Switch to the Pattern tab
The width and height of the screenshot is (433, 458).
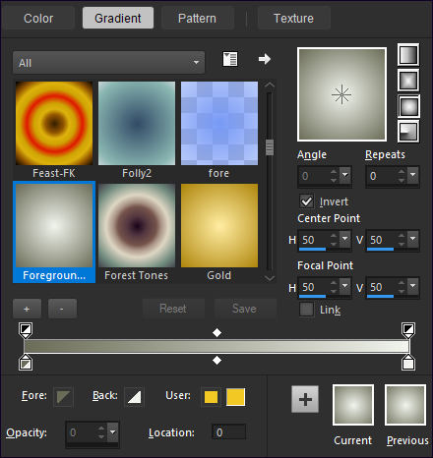(197, 19)
